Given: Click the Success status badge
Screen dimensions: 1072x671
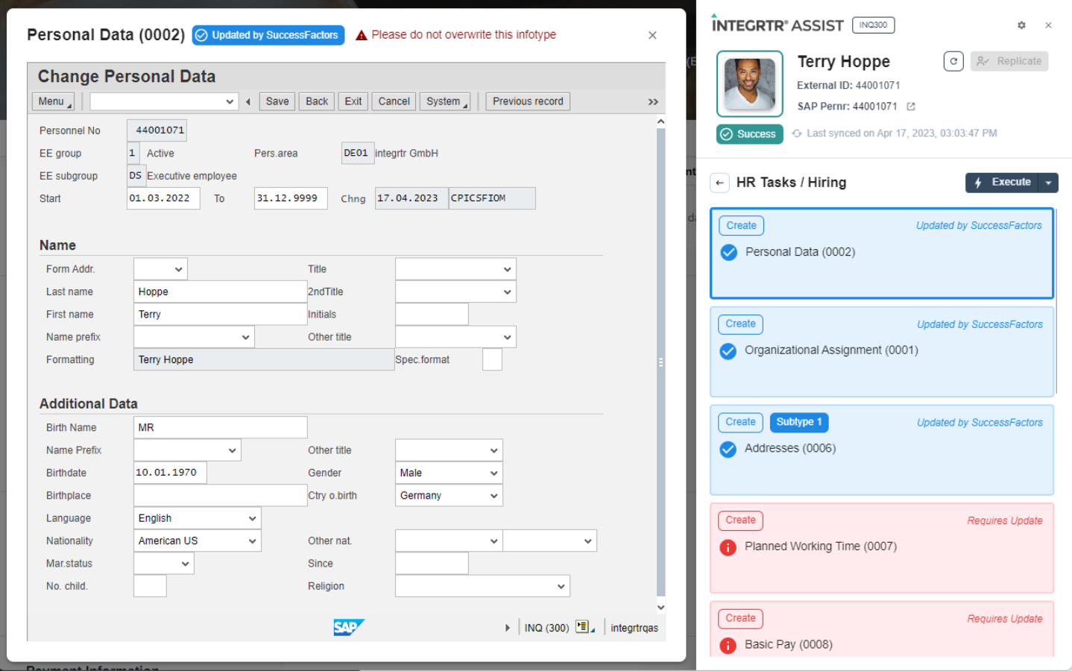Looking at the screenshot, I should click(x=749, y=134).
